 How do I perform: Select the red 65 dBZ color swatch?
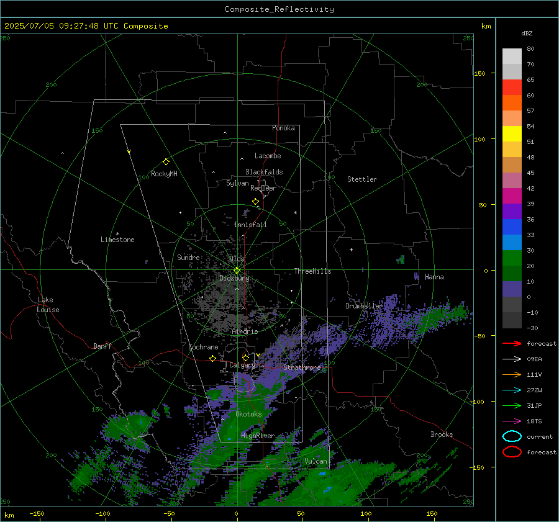512,87
